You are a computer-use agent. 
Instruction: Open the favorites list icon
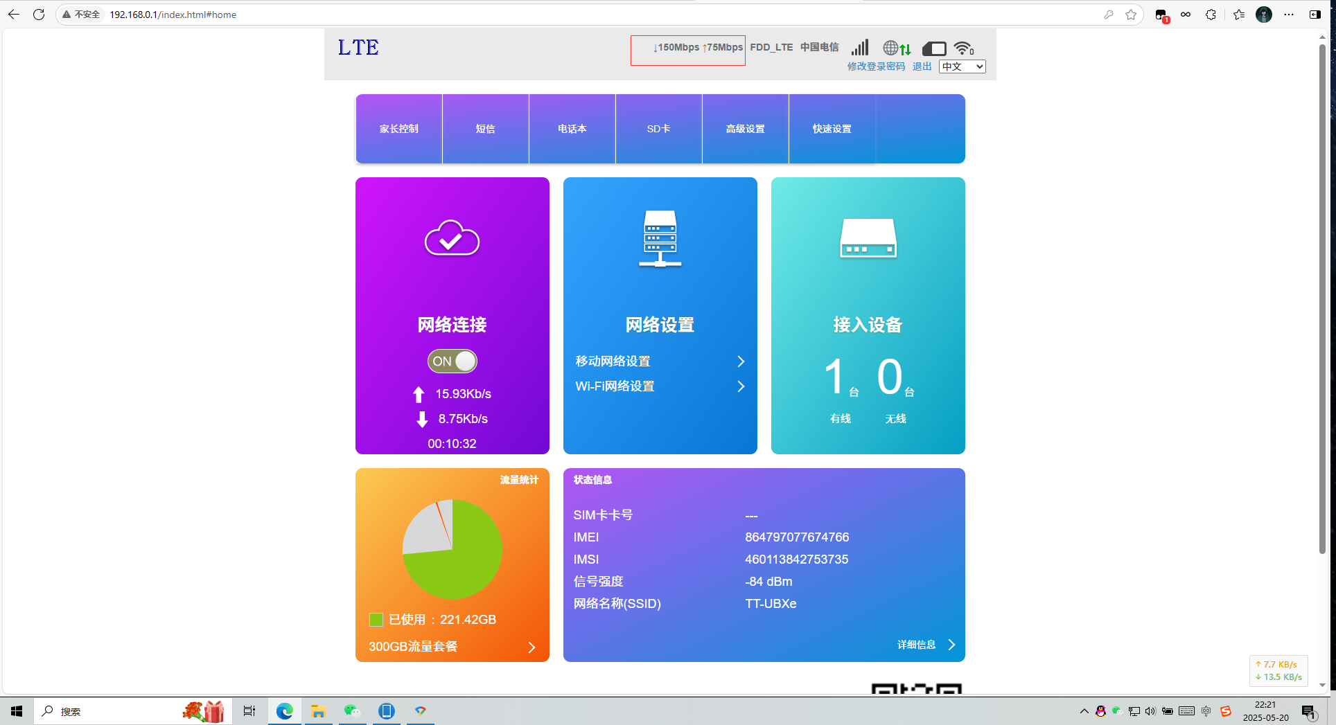pos(1239,15)
